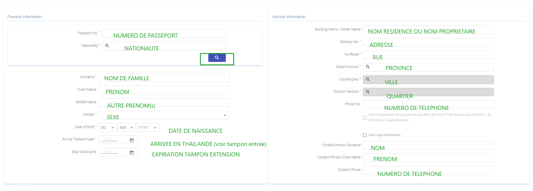
Task: Tick the VISA Chamchuri Square Bangkok checkbox
Action: tap(365, 117)
